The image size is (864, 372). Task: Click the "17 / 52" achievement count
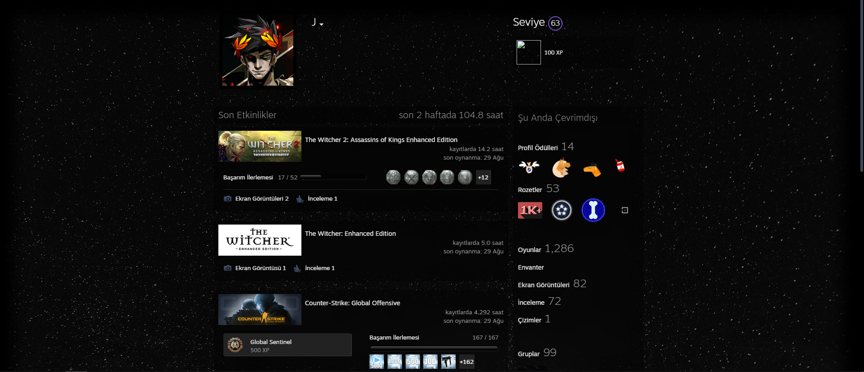coord(288,178)
